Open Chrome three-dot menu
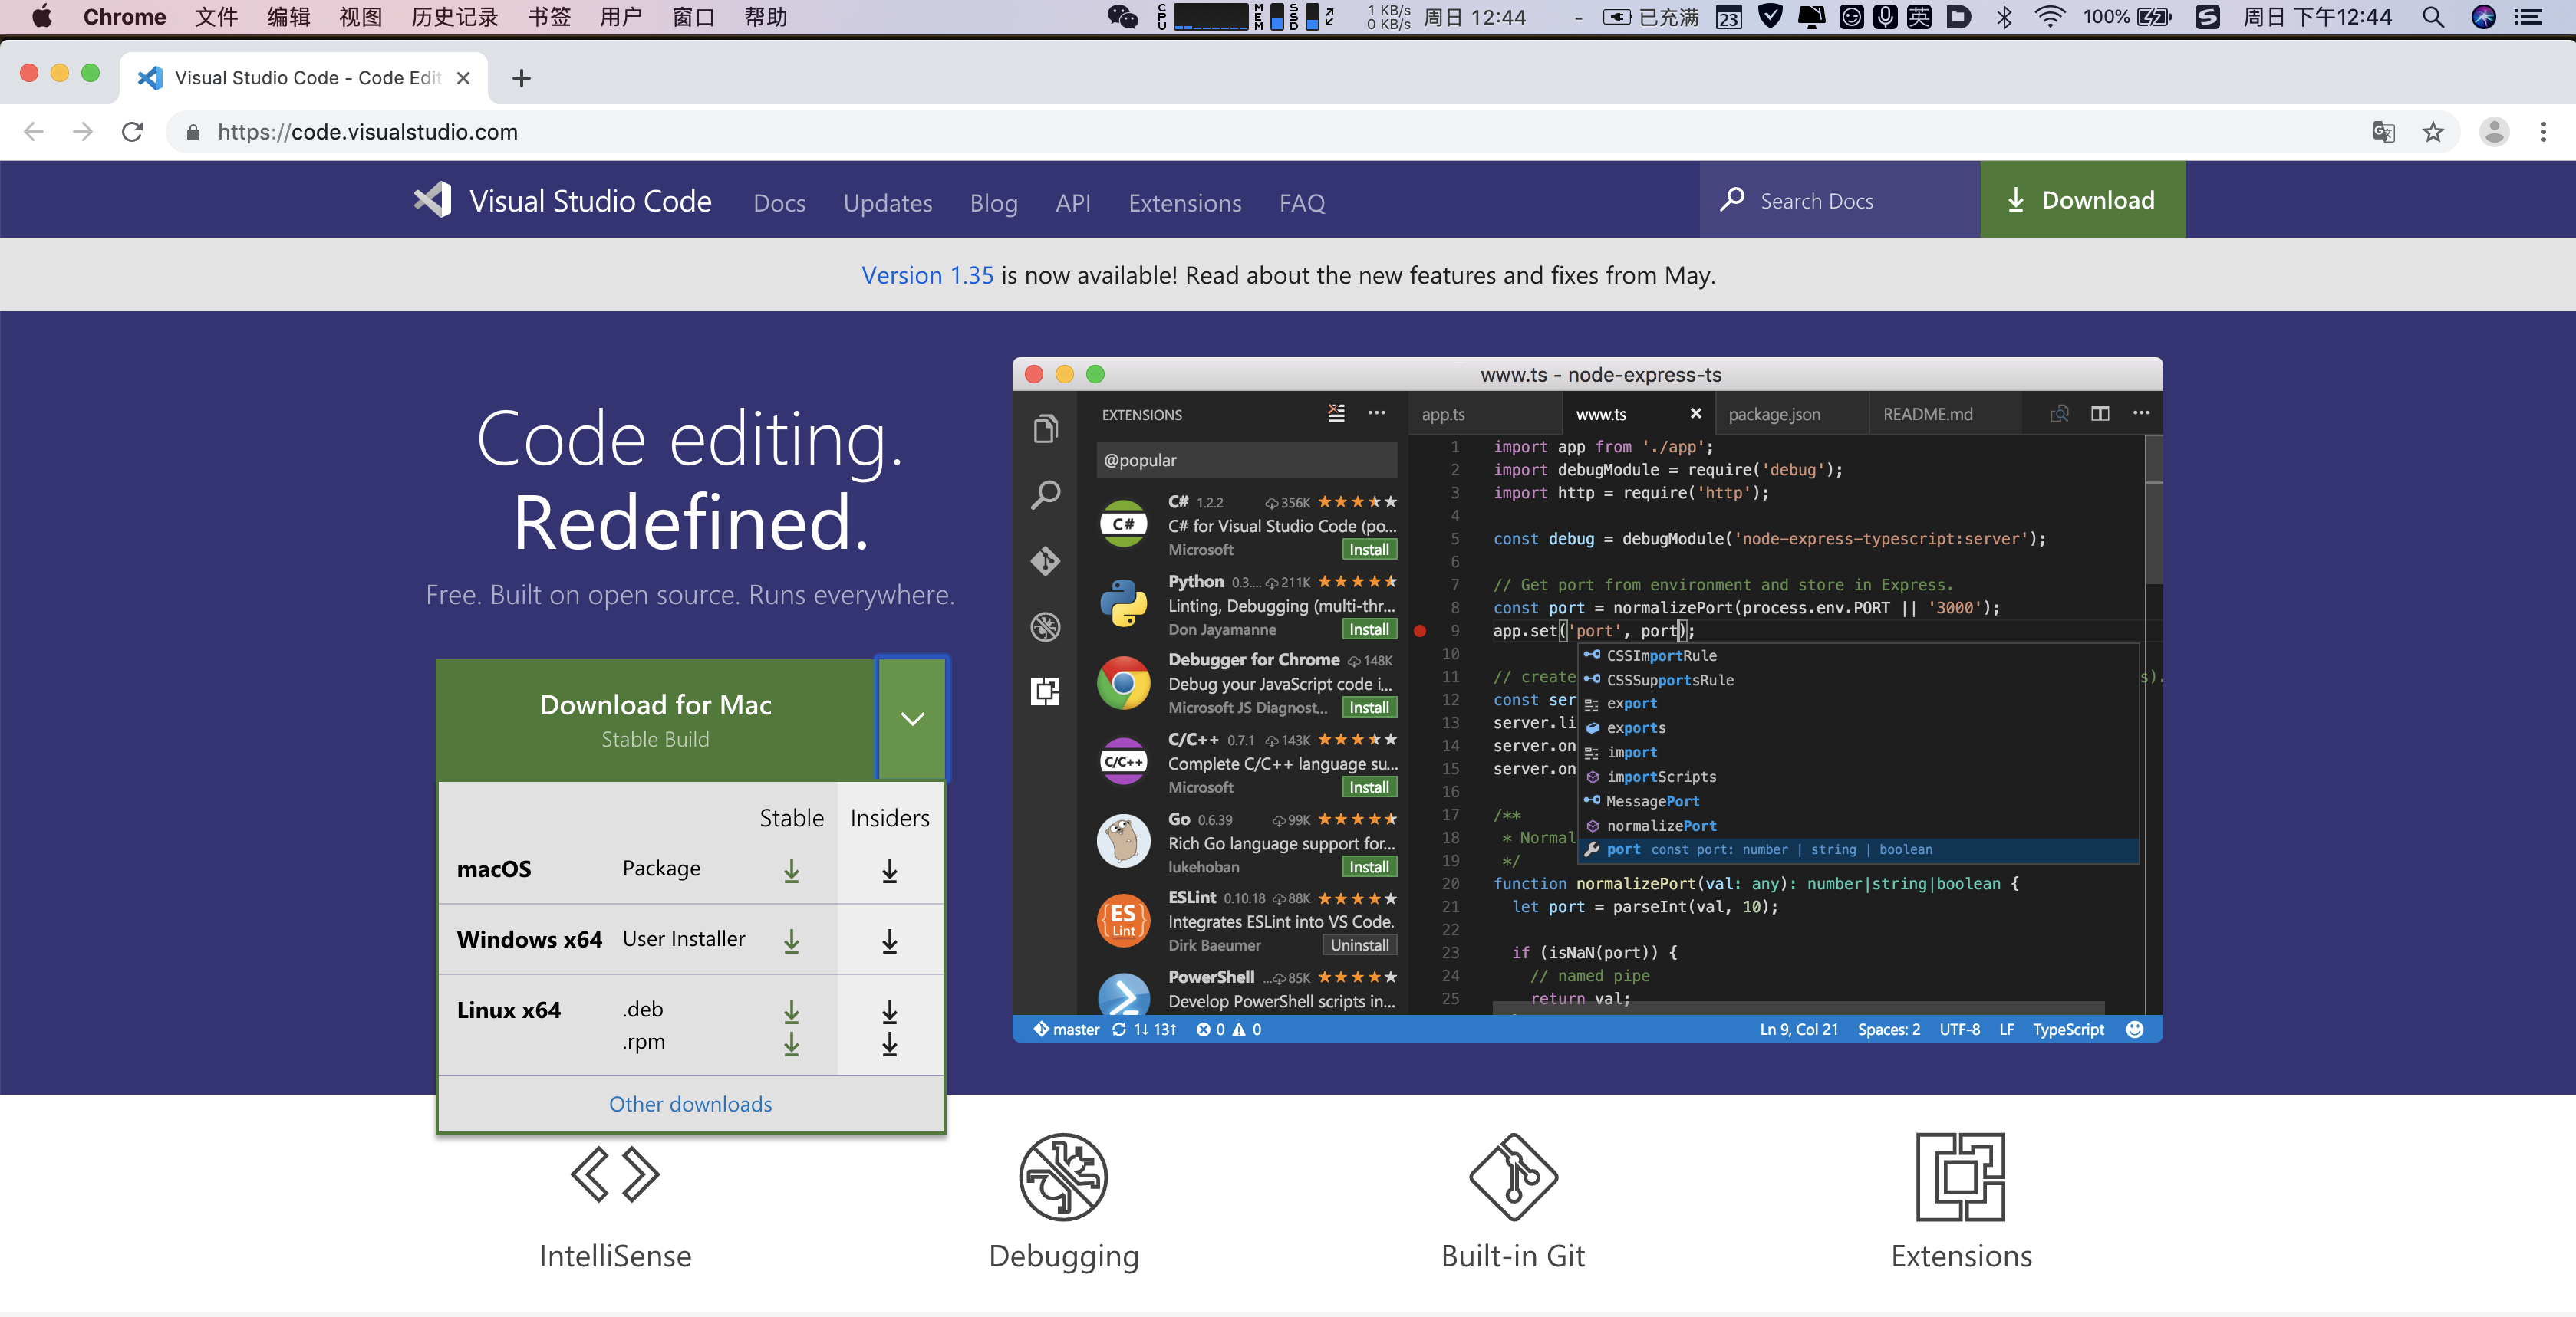 tap(2543, 132)
